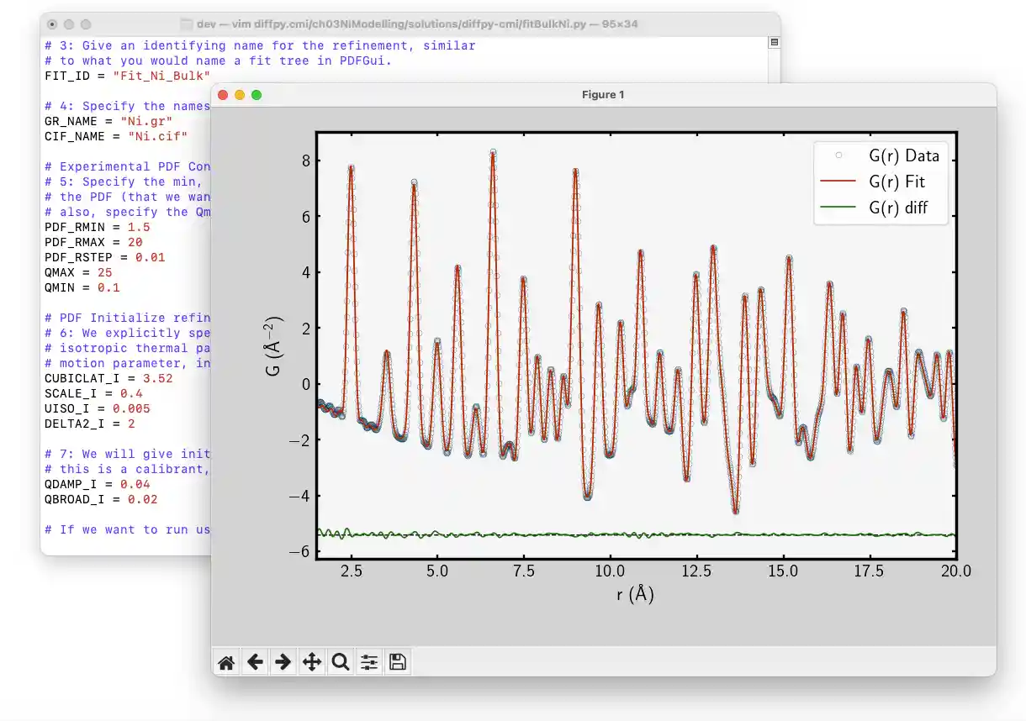Go forward to next plot view
Screen dimensions: 1026x721
pos(283,662)
